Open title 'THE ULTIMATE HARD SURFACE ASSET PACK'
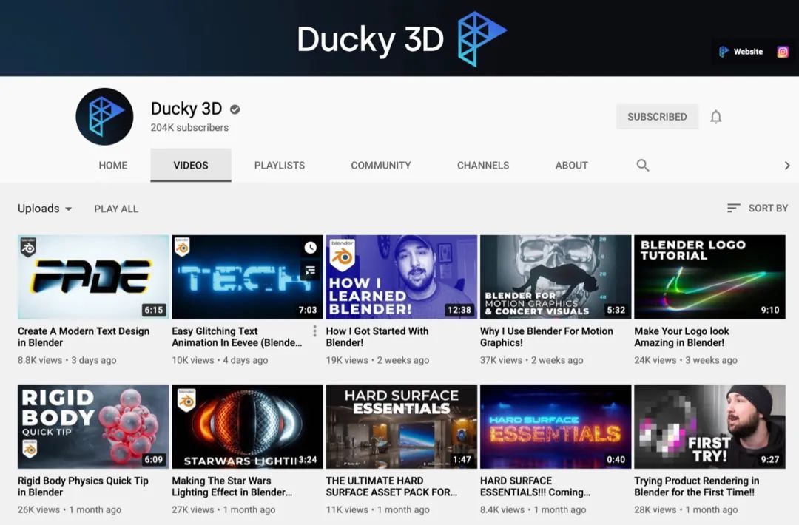799x525 pixels. tap(392, 487)
